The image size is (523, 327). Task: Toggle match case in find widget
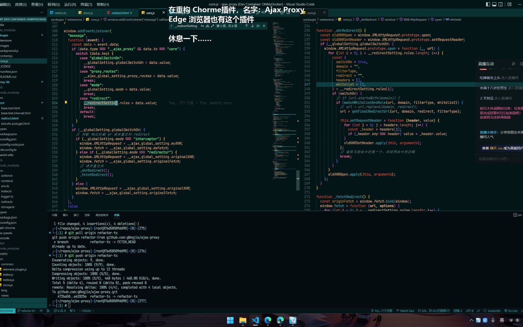202,26
